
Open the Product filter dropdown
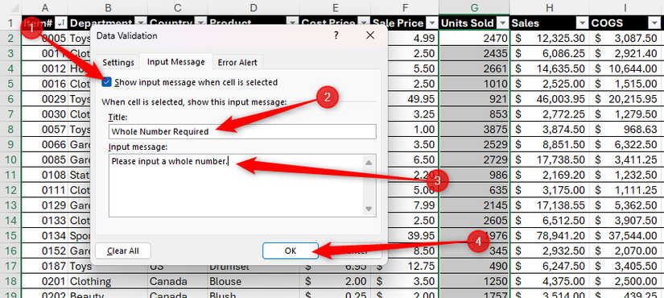coord(292,23)
